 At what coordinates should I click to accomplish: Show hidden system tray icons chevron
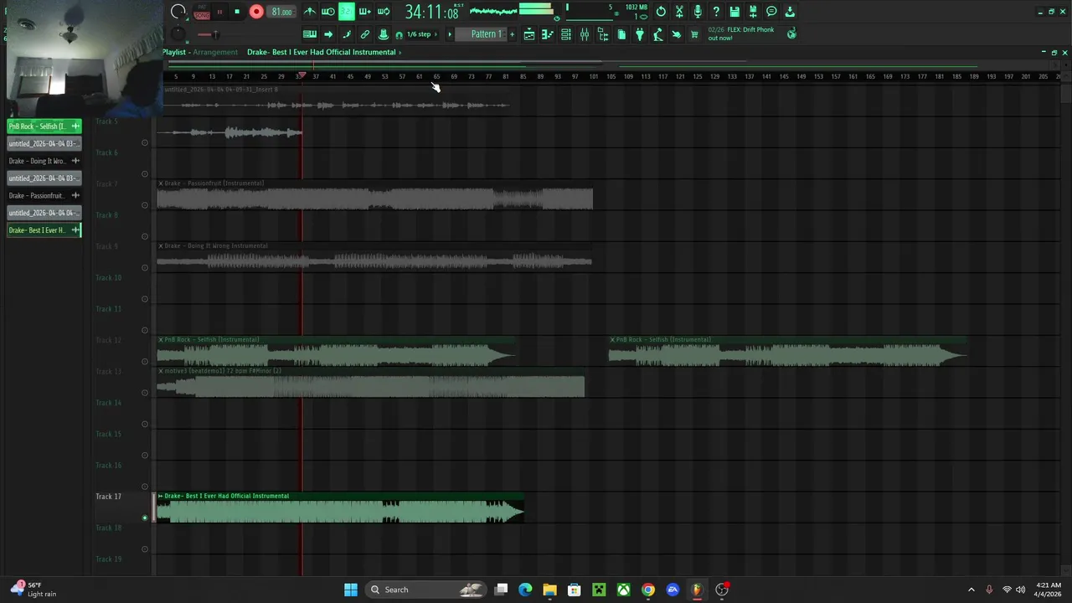click(x=971, y=590)
